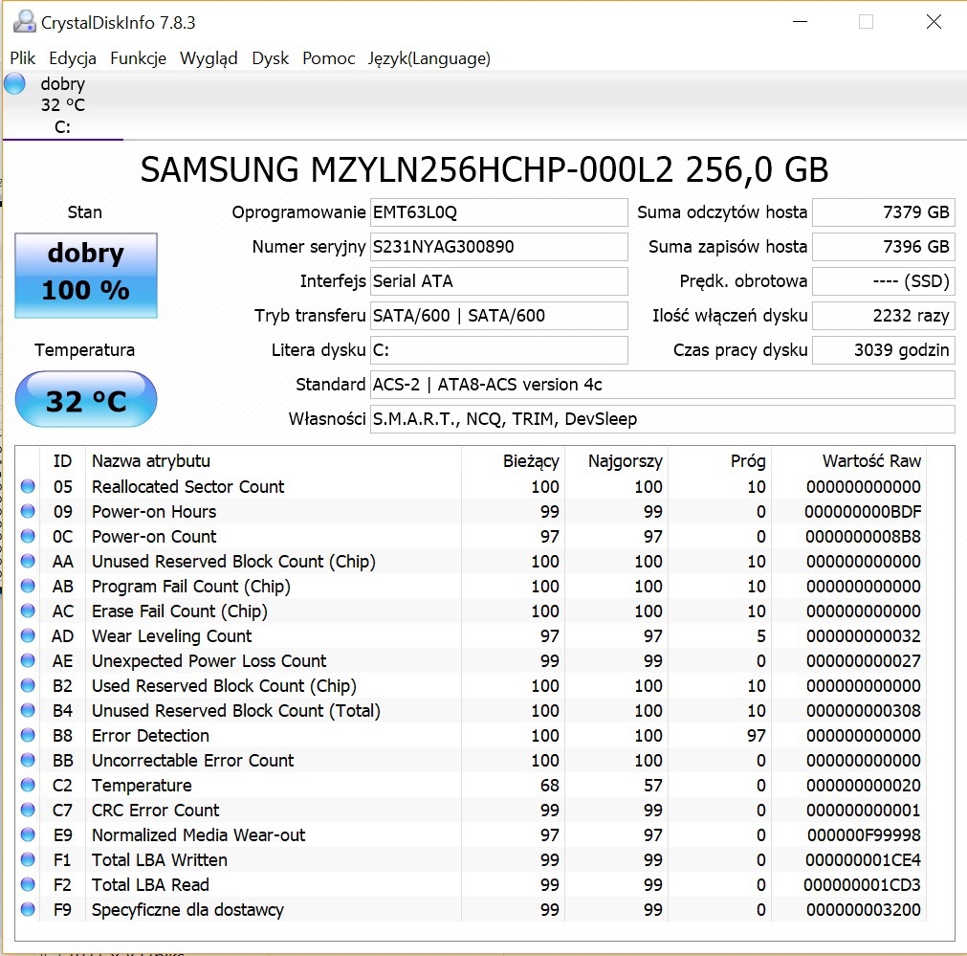The width and height of the screenshot is (967, 956).
Task: Close the CrystalDiskInfo window
Action: coord(934,22)
